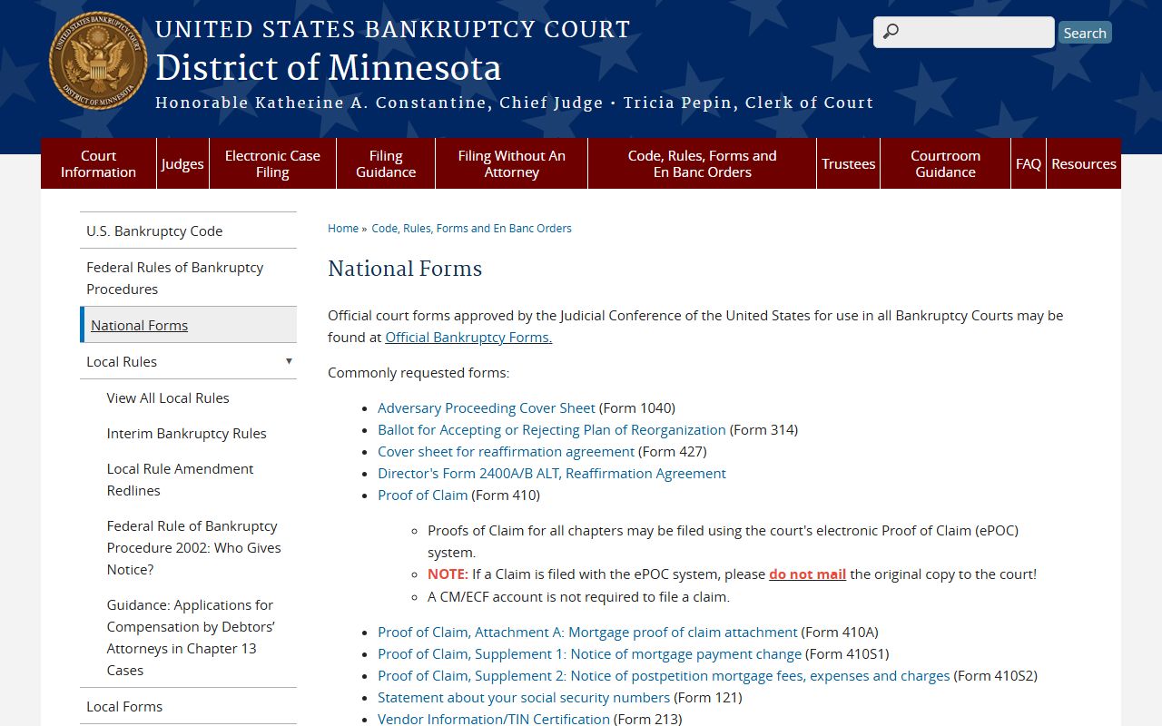The height and width of the screenshot is (726, 1162).
Task: Open Local Rule Amendment Redlines link
Action: pos(180,479)
